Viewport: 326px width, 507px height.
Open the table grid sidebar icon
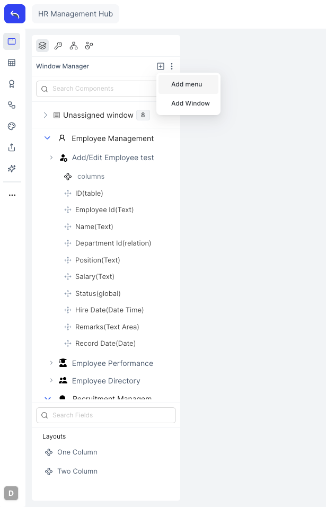pos(12,63)
